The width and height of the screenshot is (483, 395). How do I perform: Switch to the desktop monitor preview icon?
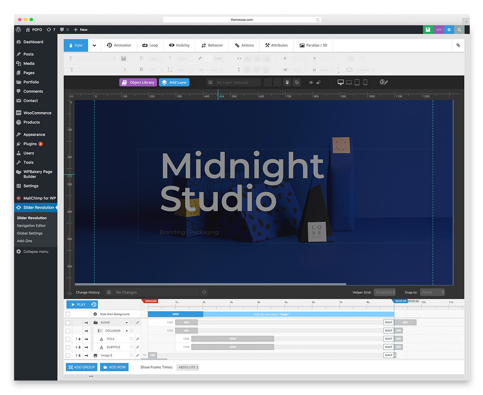[x=341, y=82]
